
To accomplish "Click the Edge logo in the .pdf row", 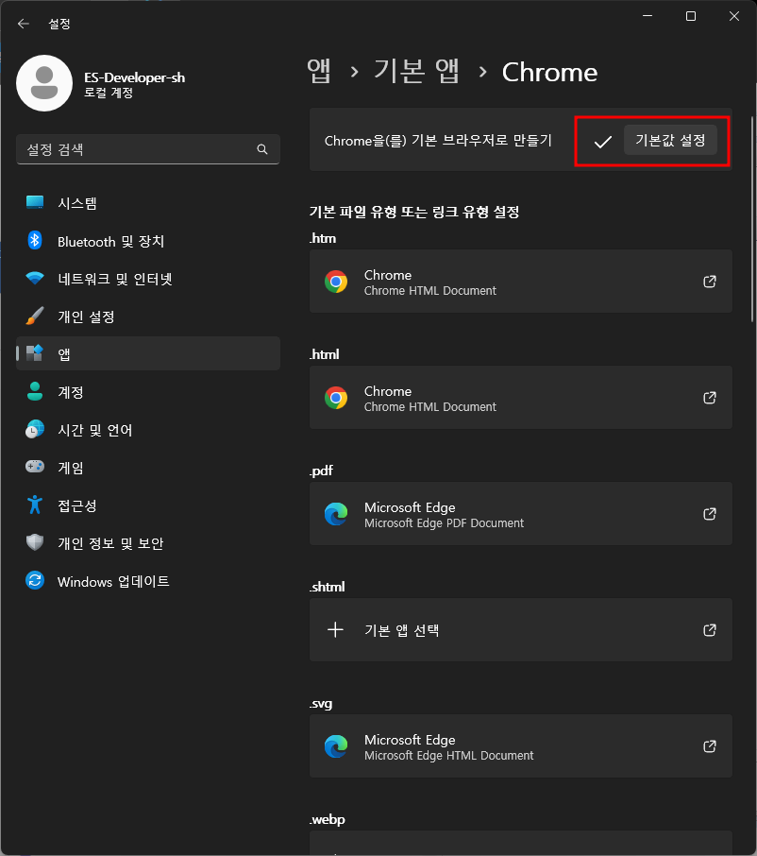I will click(x=336, y=514).
